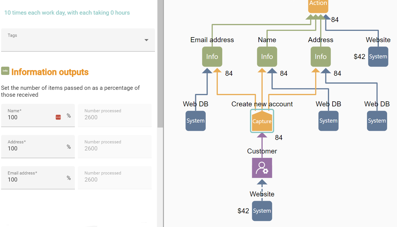Click the frequency text reading 10 times each work day

[67, 13]
